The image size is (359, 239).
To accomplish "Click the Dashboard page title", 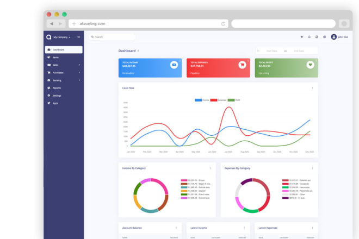I will [x=127, y=51].
